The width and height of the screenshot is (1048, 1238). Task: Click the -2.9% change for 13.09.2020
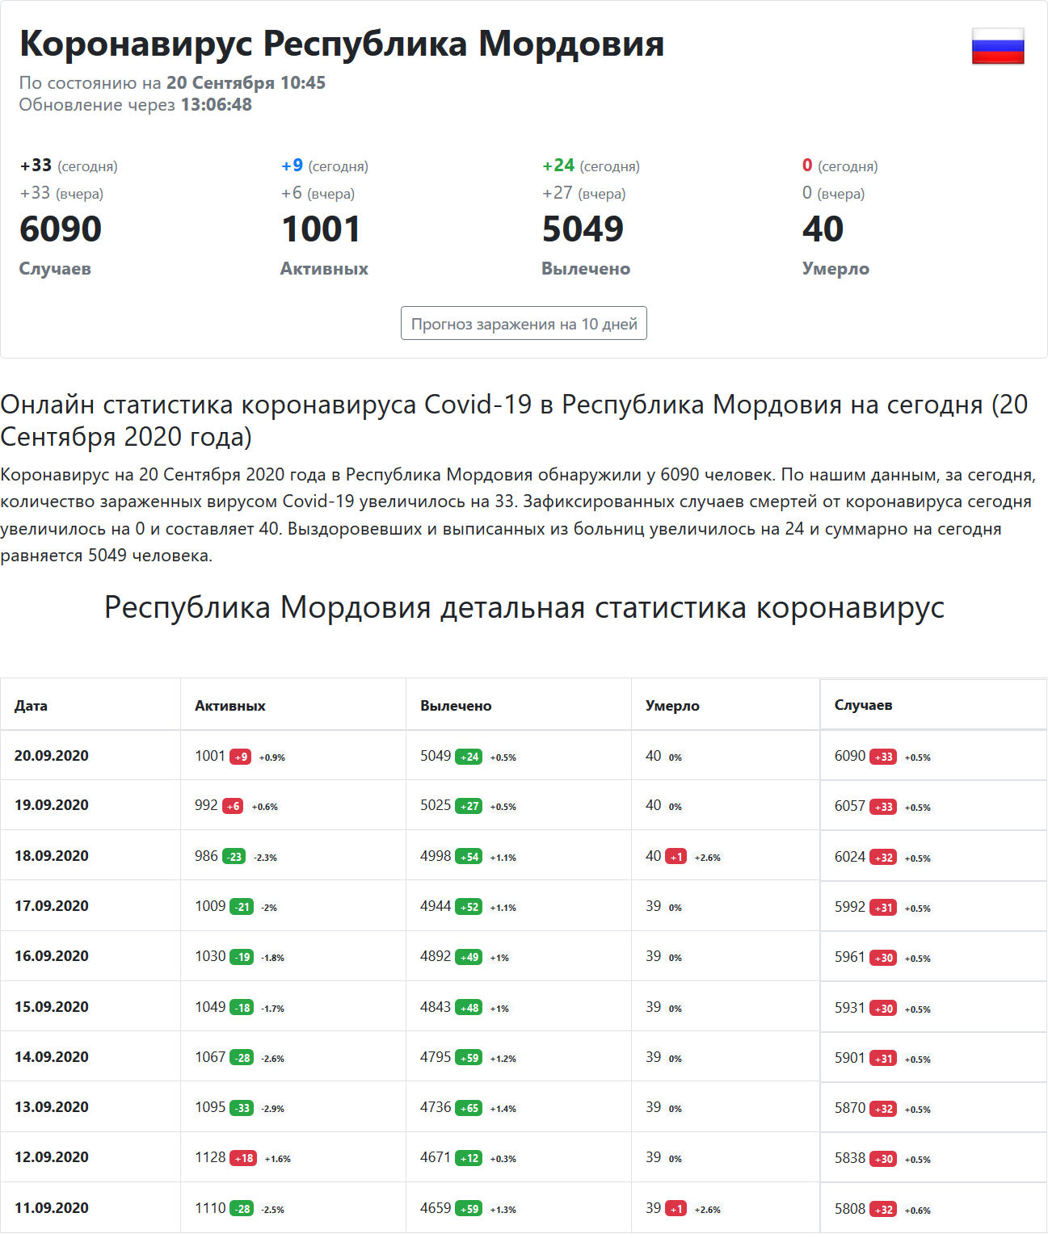(272, 1109)
